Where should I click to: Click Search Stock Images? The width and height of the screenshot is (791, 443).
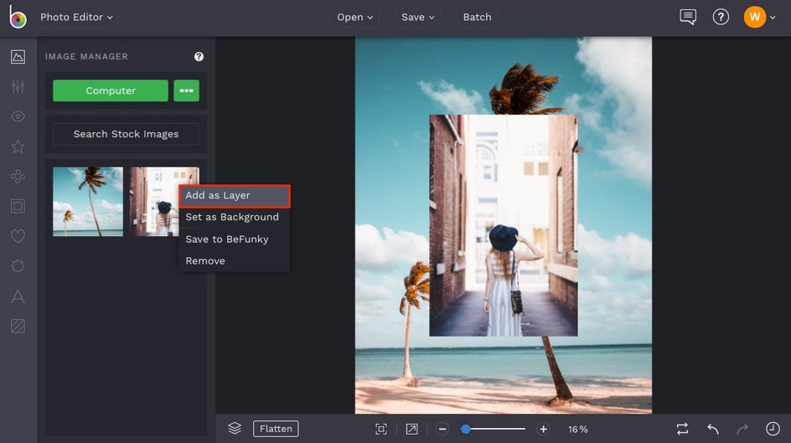pos(127,134)
